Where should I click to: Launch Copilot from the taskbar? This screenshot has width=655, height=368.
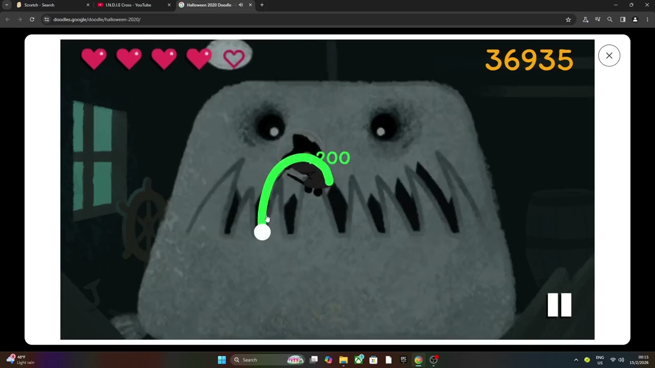click(x=329, y=360)
